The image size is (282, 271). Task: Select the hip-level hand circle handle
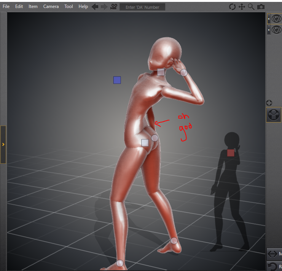155,138
